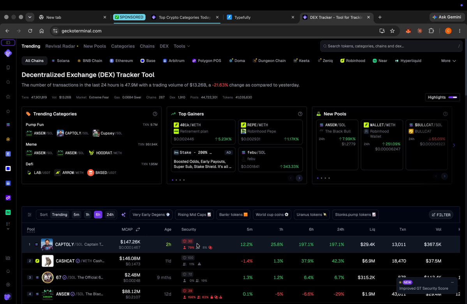Open the Base square icon in the sidebar
Image resolution: width=467 pixels, height=304 pixels.
tap(8, 168)
